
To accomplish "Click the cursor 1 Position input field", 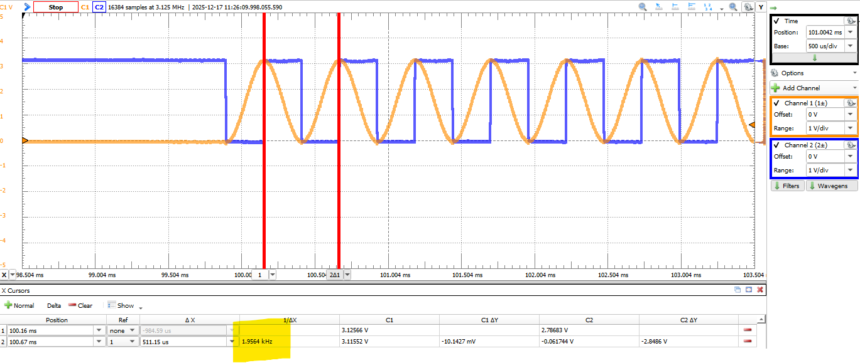I will tap(50, 330).
